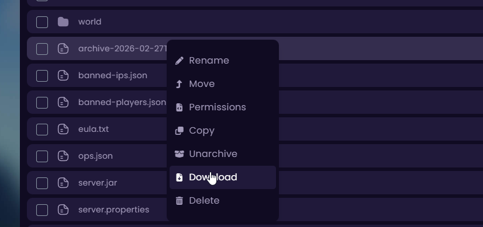Viewport: 483px width, 227px height.
Task: Click the duplicate icon beside Copy
Action: pyautogui.click(x=180, y=131)
